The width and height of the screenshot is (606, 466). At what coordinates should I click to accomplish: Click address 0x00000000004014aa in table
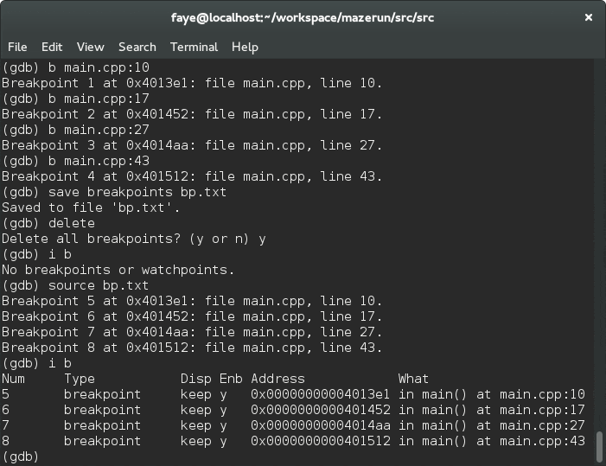321,425
